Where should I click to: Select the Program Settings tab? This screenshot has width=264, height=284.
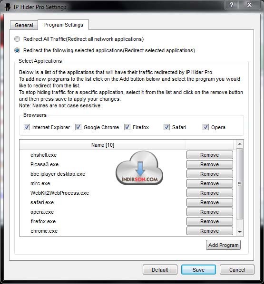coord(64,25)
